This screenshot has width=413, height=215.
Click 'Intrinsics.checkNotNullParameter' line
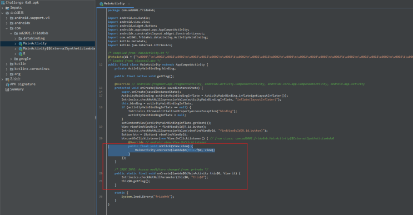pyautogui.click(x=165, y=177)
